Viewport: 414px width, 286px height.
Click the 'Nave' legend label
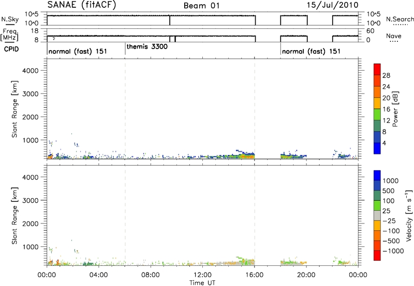[x=394, y=36]
